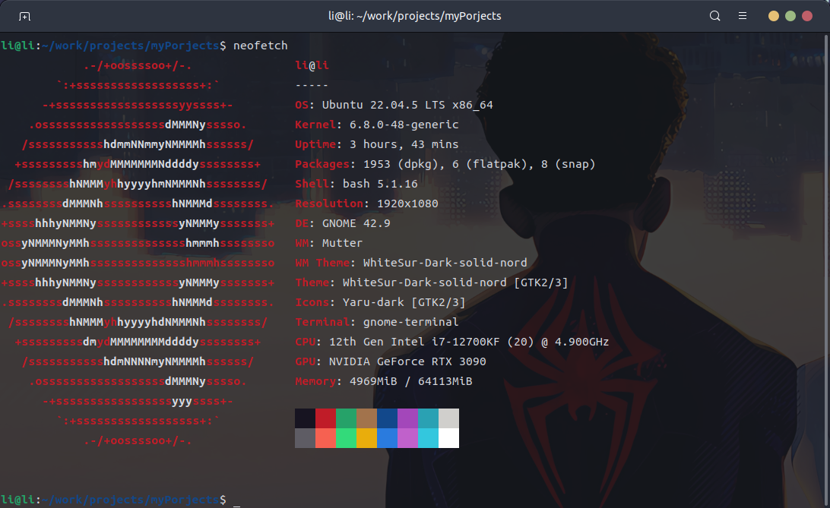Click the top prompt path ~/work/projects/myPorjects
The image size is (830, 508).
[x=130, y=46]
